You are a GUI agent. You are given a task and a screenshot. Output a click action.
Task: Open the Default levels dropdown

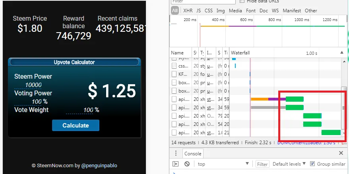pos(289,164)
